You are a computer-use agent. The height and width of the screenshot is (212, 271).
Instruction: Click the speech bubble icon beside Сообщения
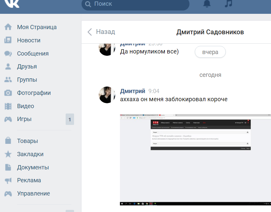(x=9, y=53)
